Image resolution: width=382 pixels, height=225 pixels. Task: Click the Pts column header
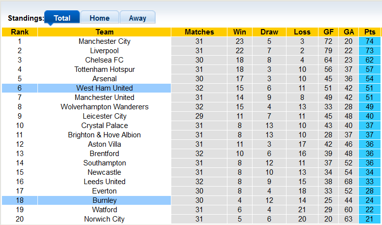pos(370,32)
